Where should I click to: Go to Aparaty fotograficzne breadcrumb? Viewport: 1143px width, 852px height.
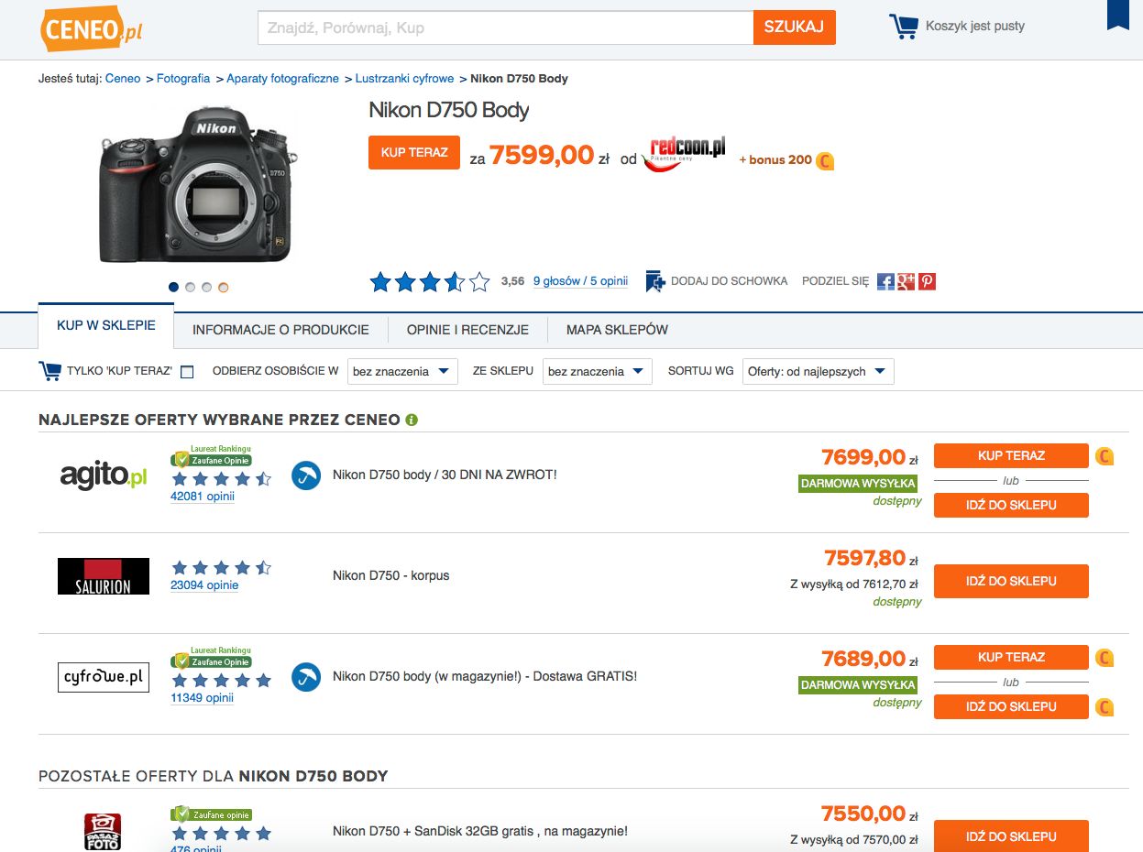click(283, 79)
